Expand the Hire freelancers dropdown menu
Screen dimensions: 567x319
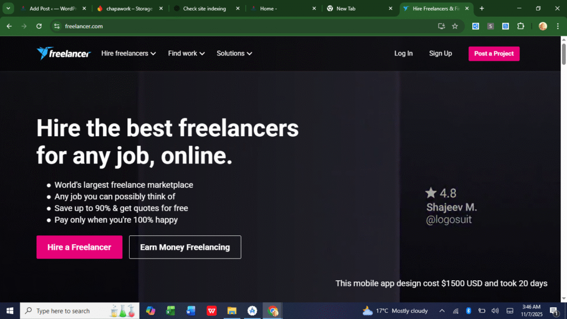pos(128,54)
